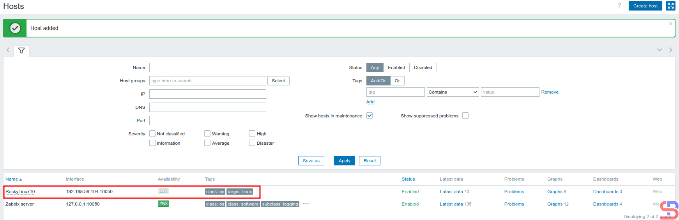679x220 pixels.
Task: Open the tag operator Contains dropdown
Action: coord(453,92)
